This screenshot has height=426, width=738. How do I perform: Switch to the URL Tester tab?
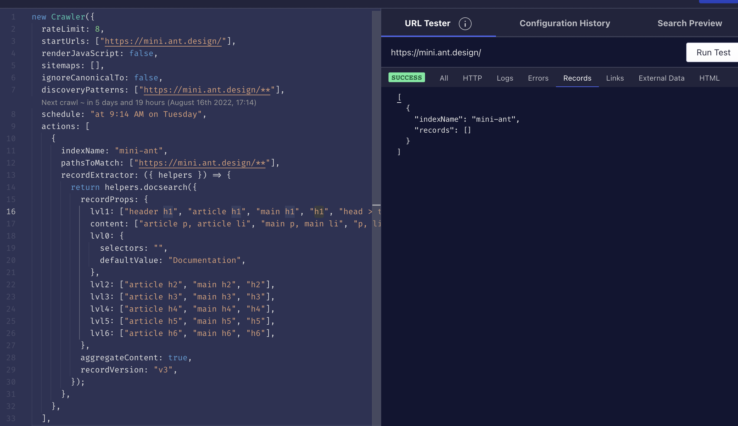[427, 23]
